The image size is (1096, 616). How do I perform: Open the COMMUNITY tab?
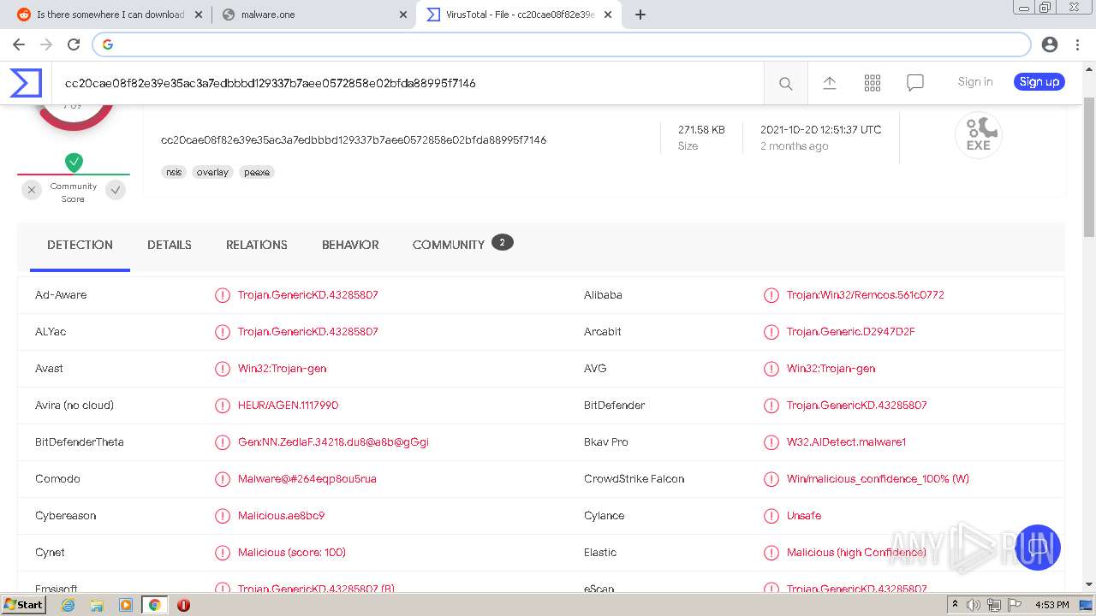click(x=462, y=245)
